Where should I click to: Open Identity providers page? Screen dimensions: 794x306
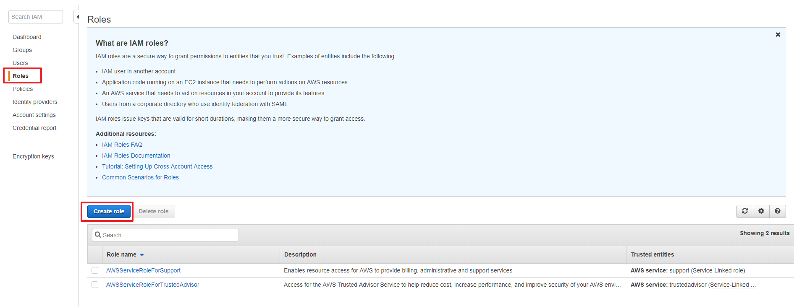(35, 102)
